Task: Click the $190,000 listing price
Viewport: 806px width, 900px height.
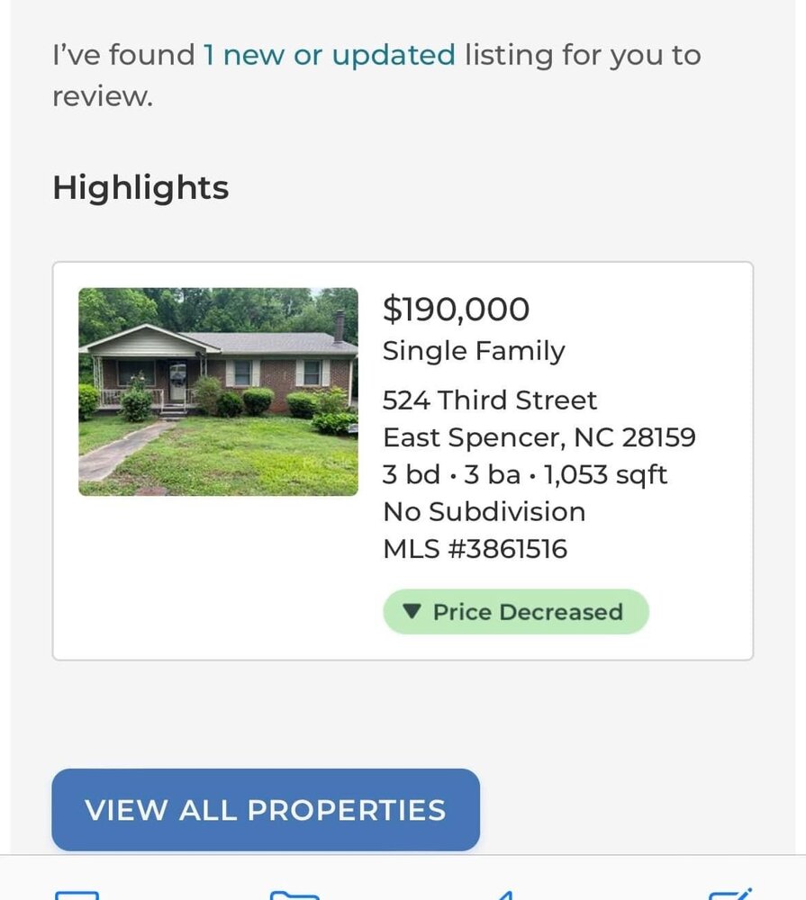Action: [x=456, y=310]
